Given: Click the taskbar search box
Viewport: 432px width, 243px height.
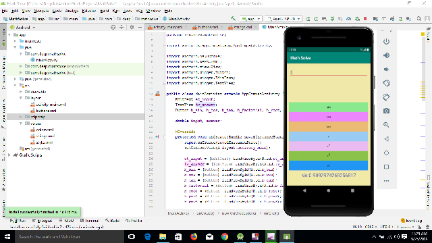Looking at the screenshot, I should 69,237.
